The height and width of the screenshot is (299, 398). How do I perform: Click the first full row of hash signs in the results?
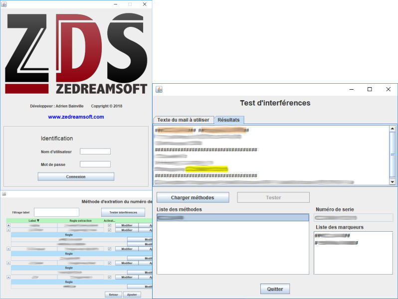click(x=206, y=150)
